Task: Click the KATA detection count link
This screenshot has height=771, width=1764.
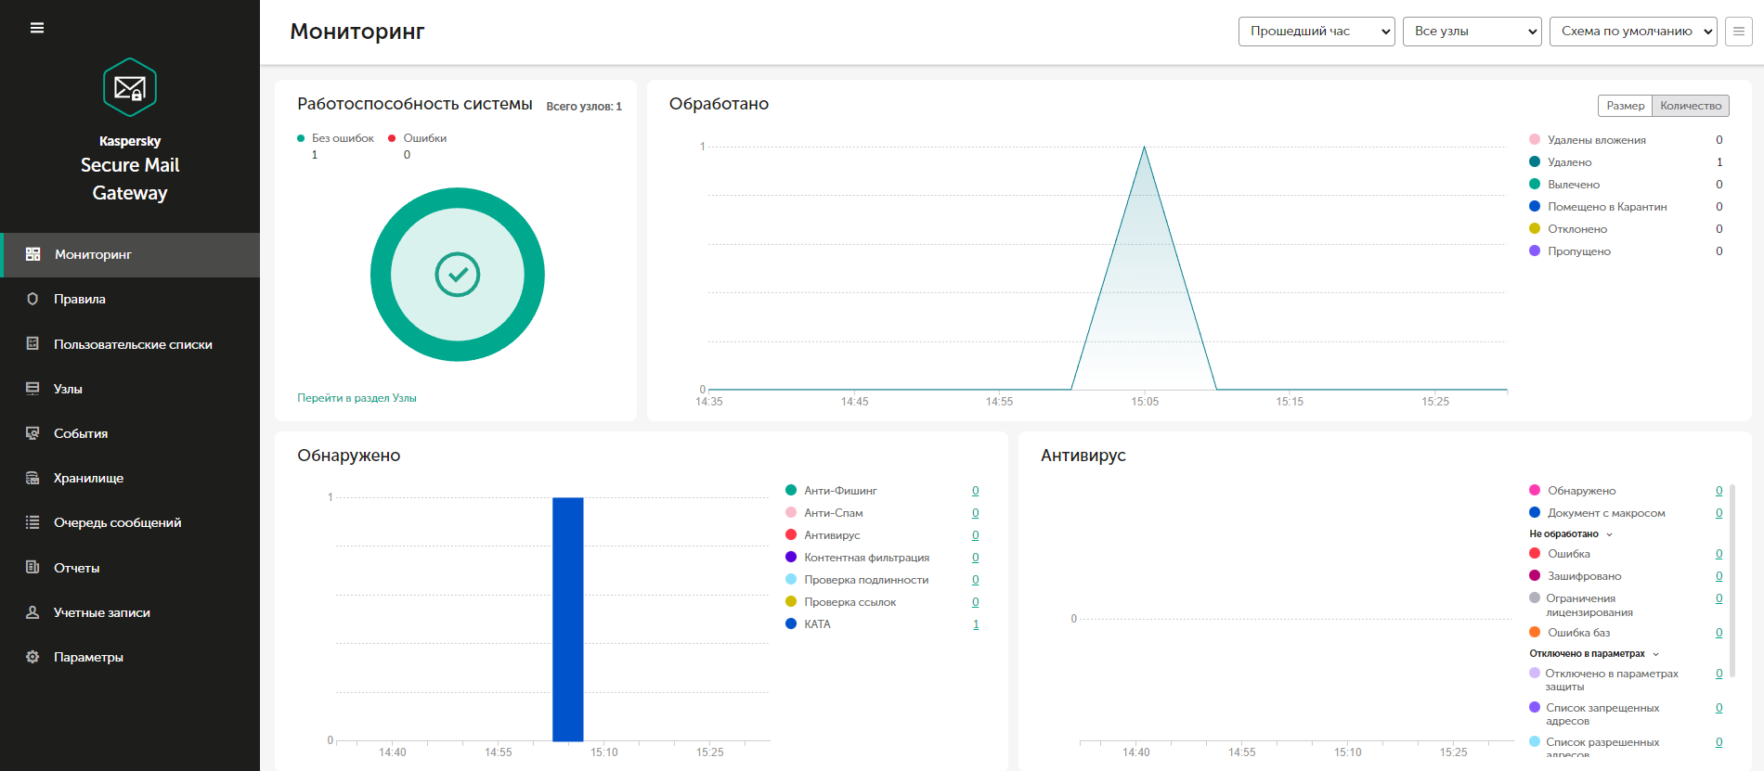Action: tap(976, 624)
